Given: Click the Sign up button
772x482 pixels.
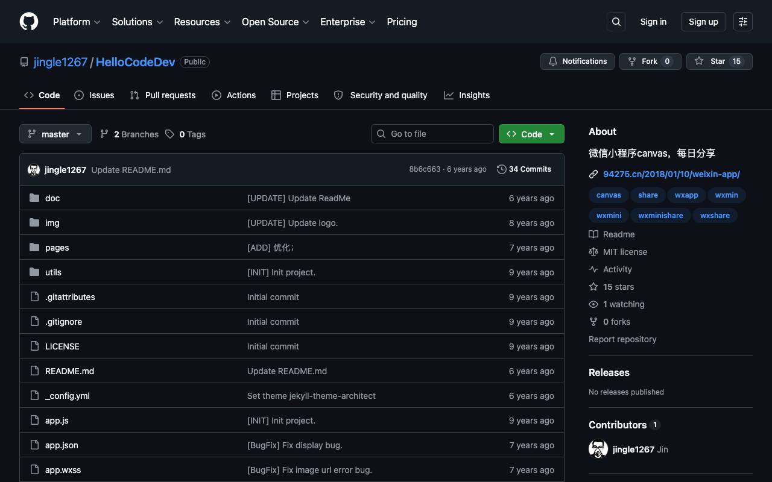Looking at the screenshot, I should click(x=703, y=22).
